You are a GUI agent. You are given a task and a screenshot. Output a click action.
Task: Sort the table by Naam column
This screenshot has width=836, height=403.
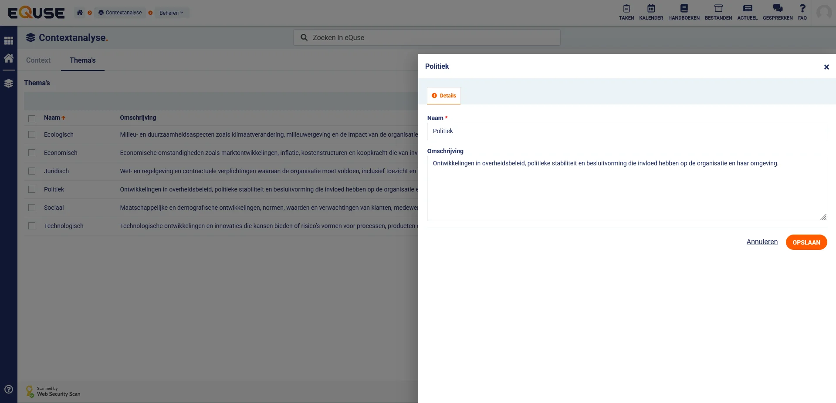coord(52,118)
